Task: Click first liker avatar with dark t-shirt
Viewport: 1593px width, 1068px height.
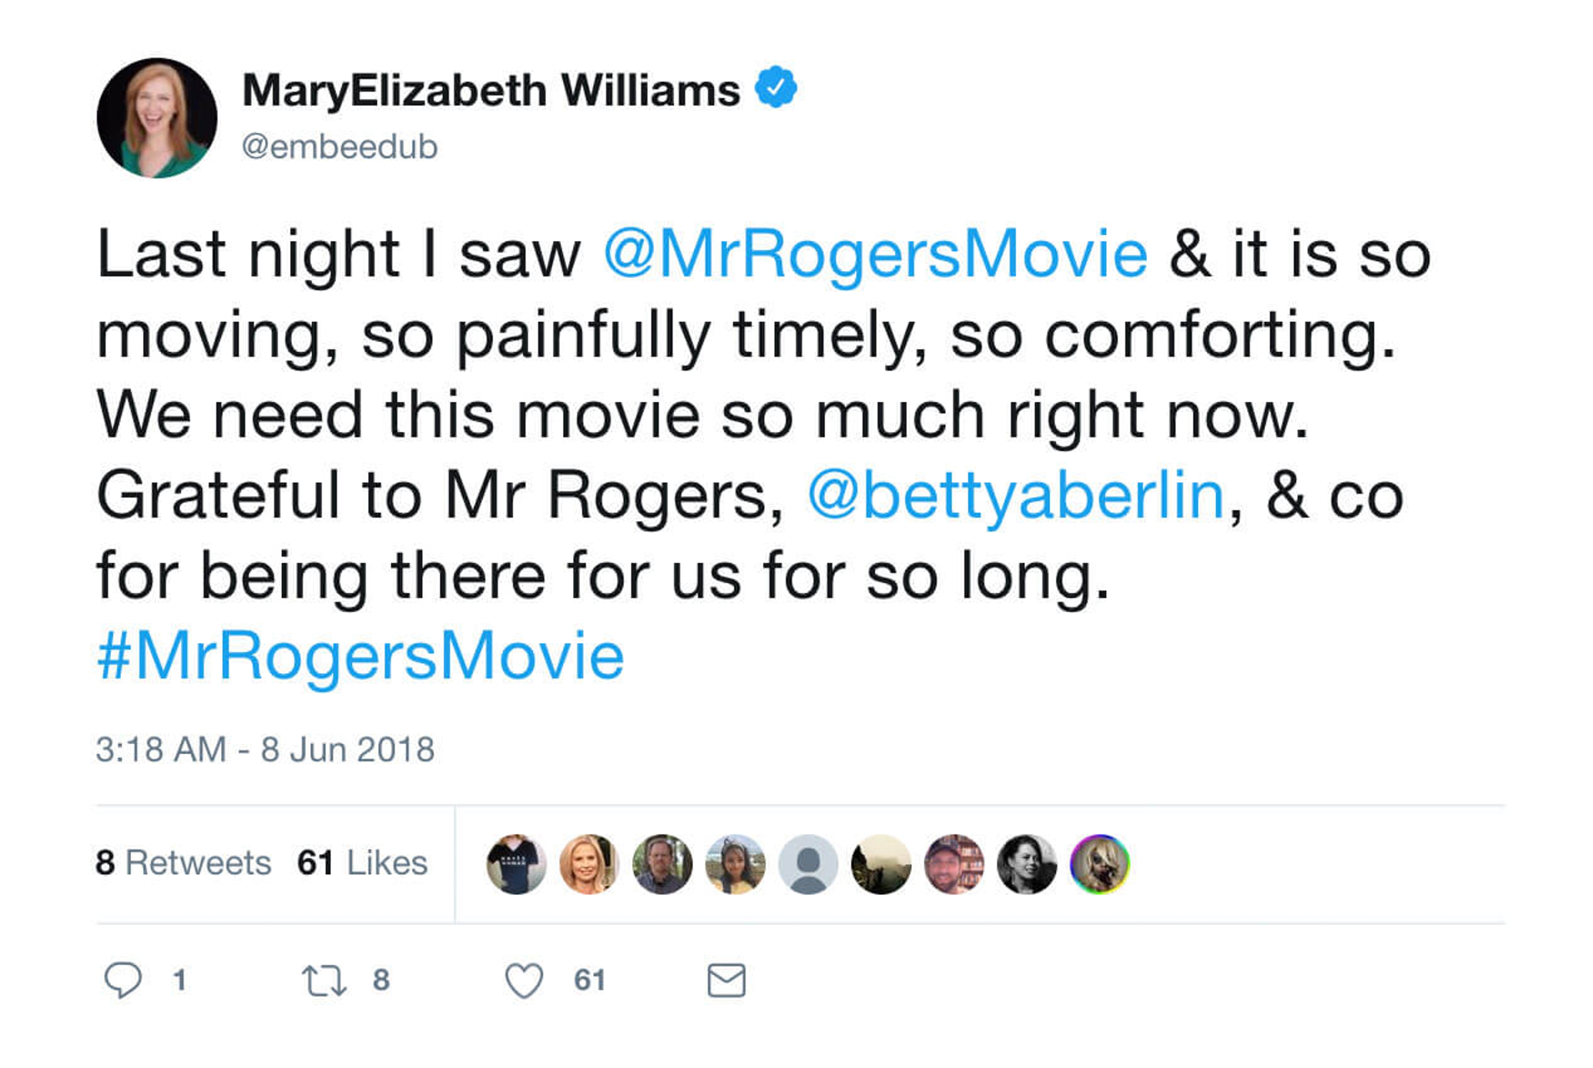Action: tap(516, 864)
